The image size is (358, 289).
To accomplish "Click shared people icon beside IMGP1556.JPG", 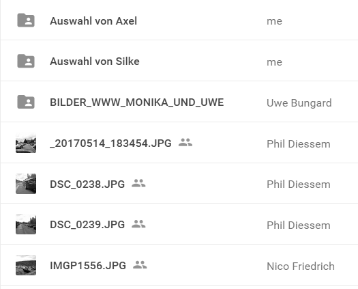I will [140, 264].
